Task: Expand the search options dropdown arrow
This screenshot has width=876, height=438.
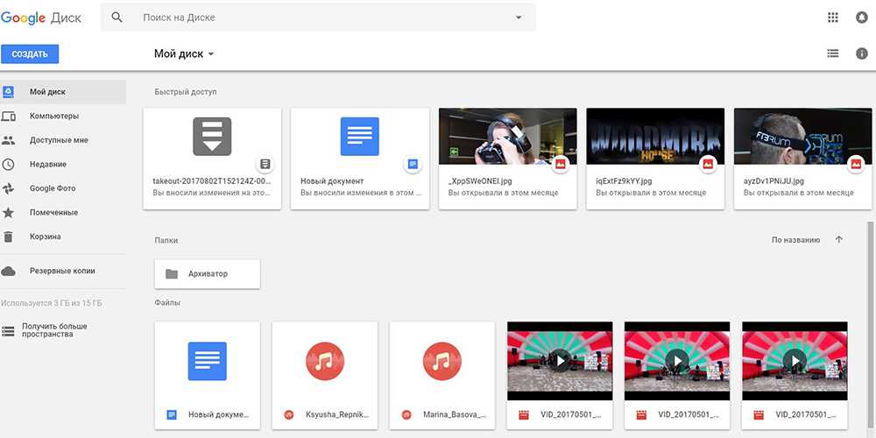Action: [519, 18]
